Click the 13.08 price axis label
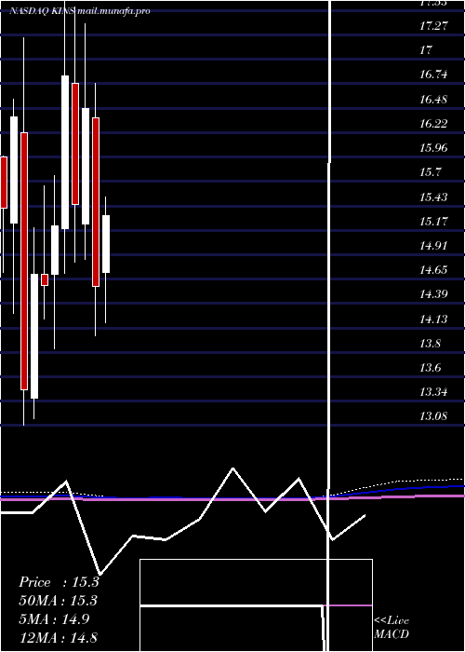 coord(433,416)
